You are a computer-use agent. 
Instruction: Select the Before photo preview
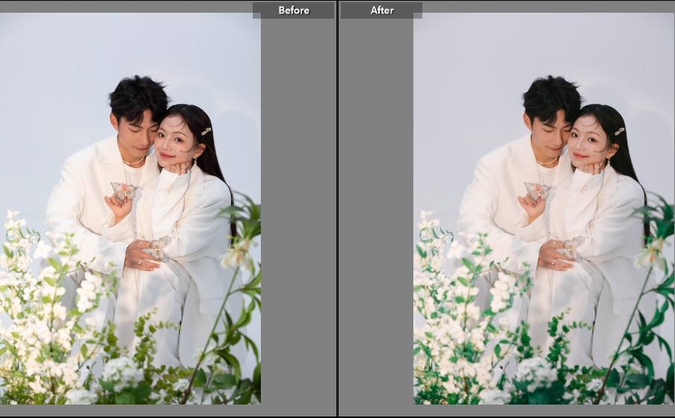130,209
